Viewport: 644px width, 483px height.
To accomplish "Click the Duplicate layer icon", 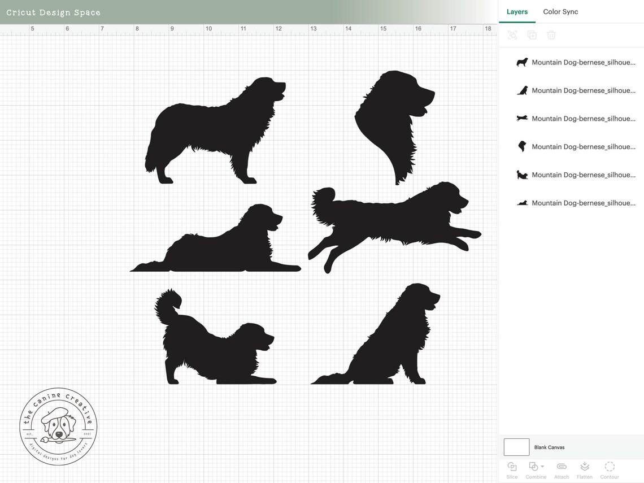I will click(532, 35).
